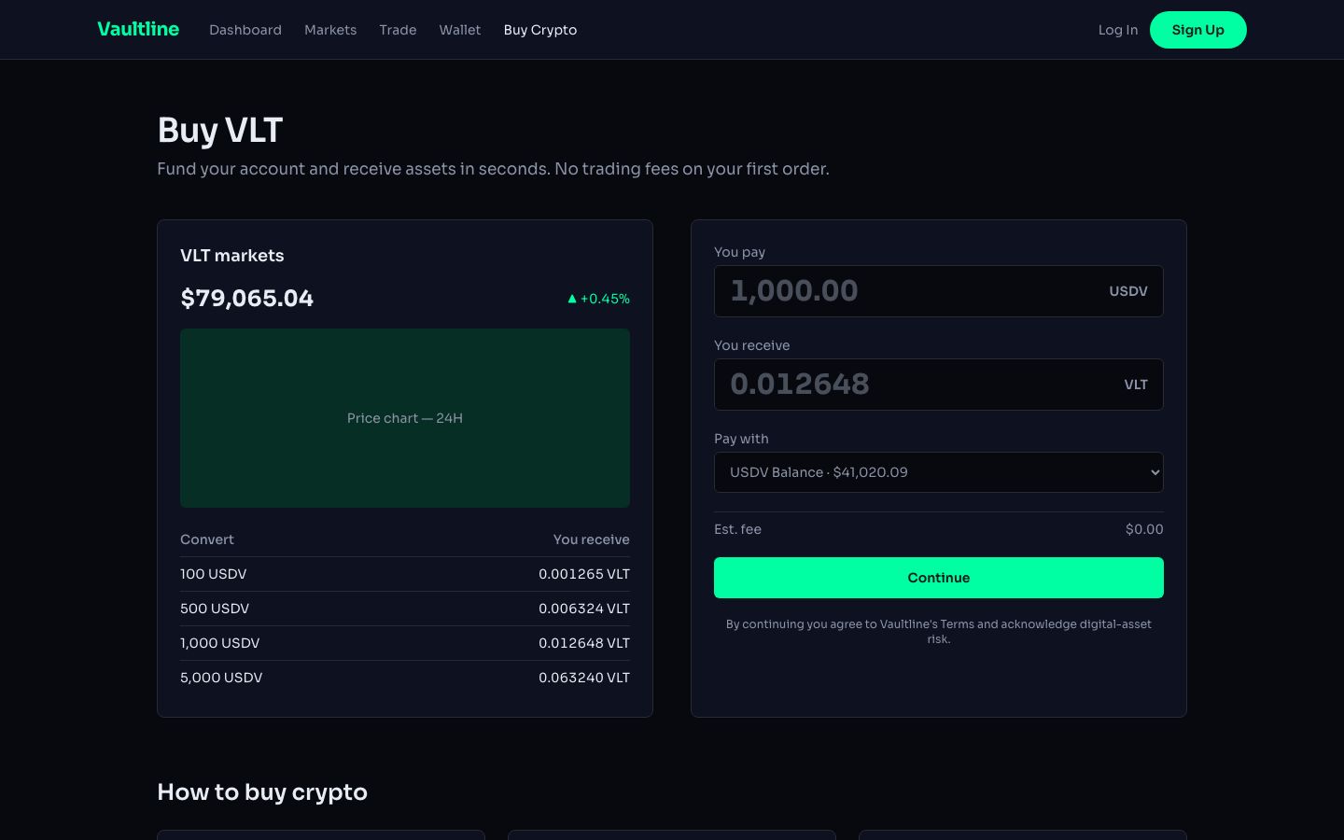
Task: Select the 5,000 USDV convert row
Action: pos(405,678)
